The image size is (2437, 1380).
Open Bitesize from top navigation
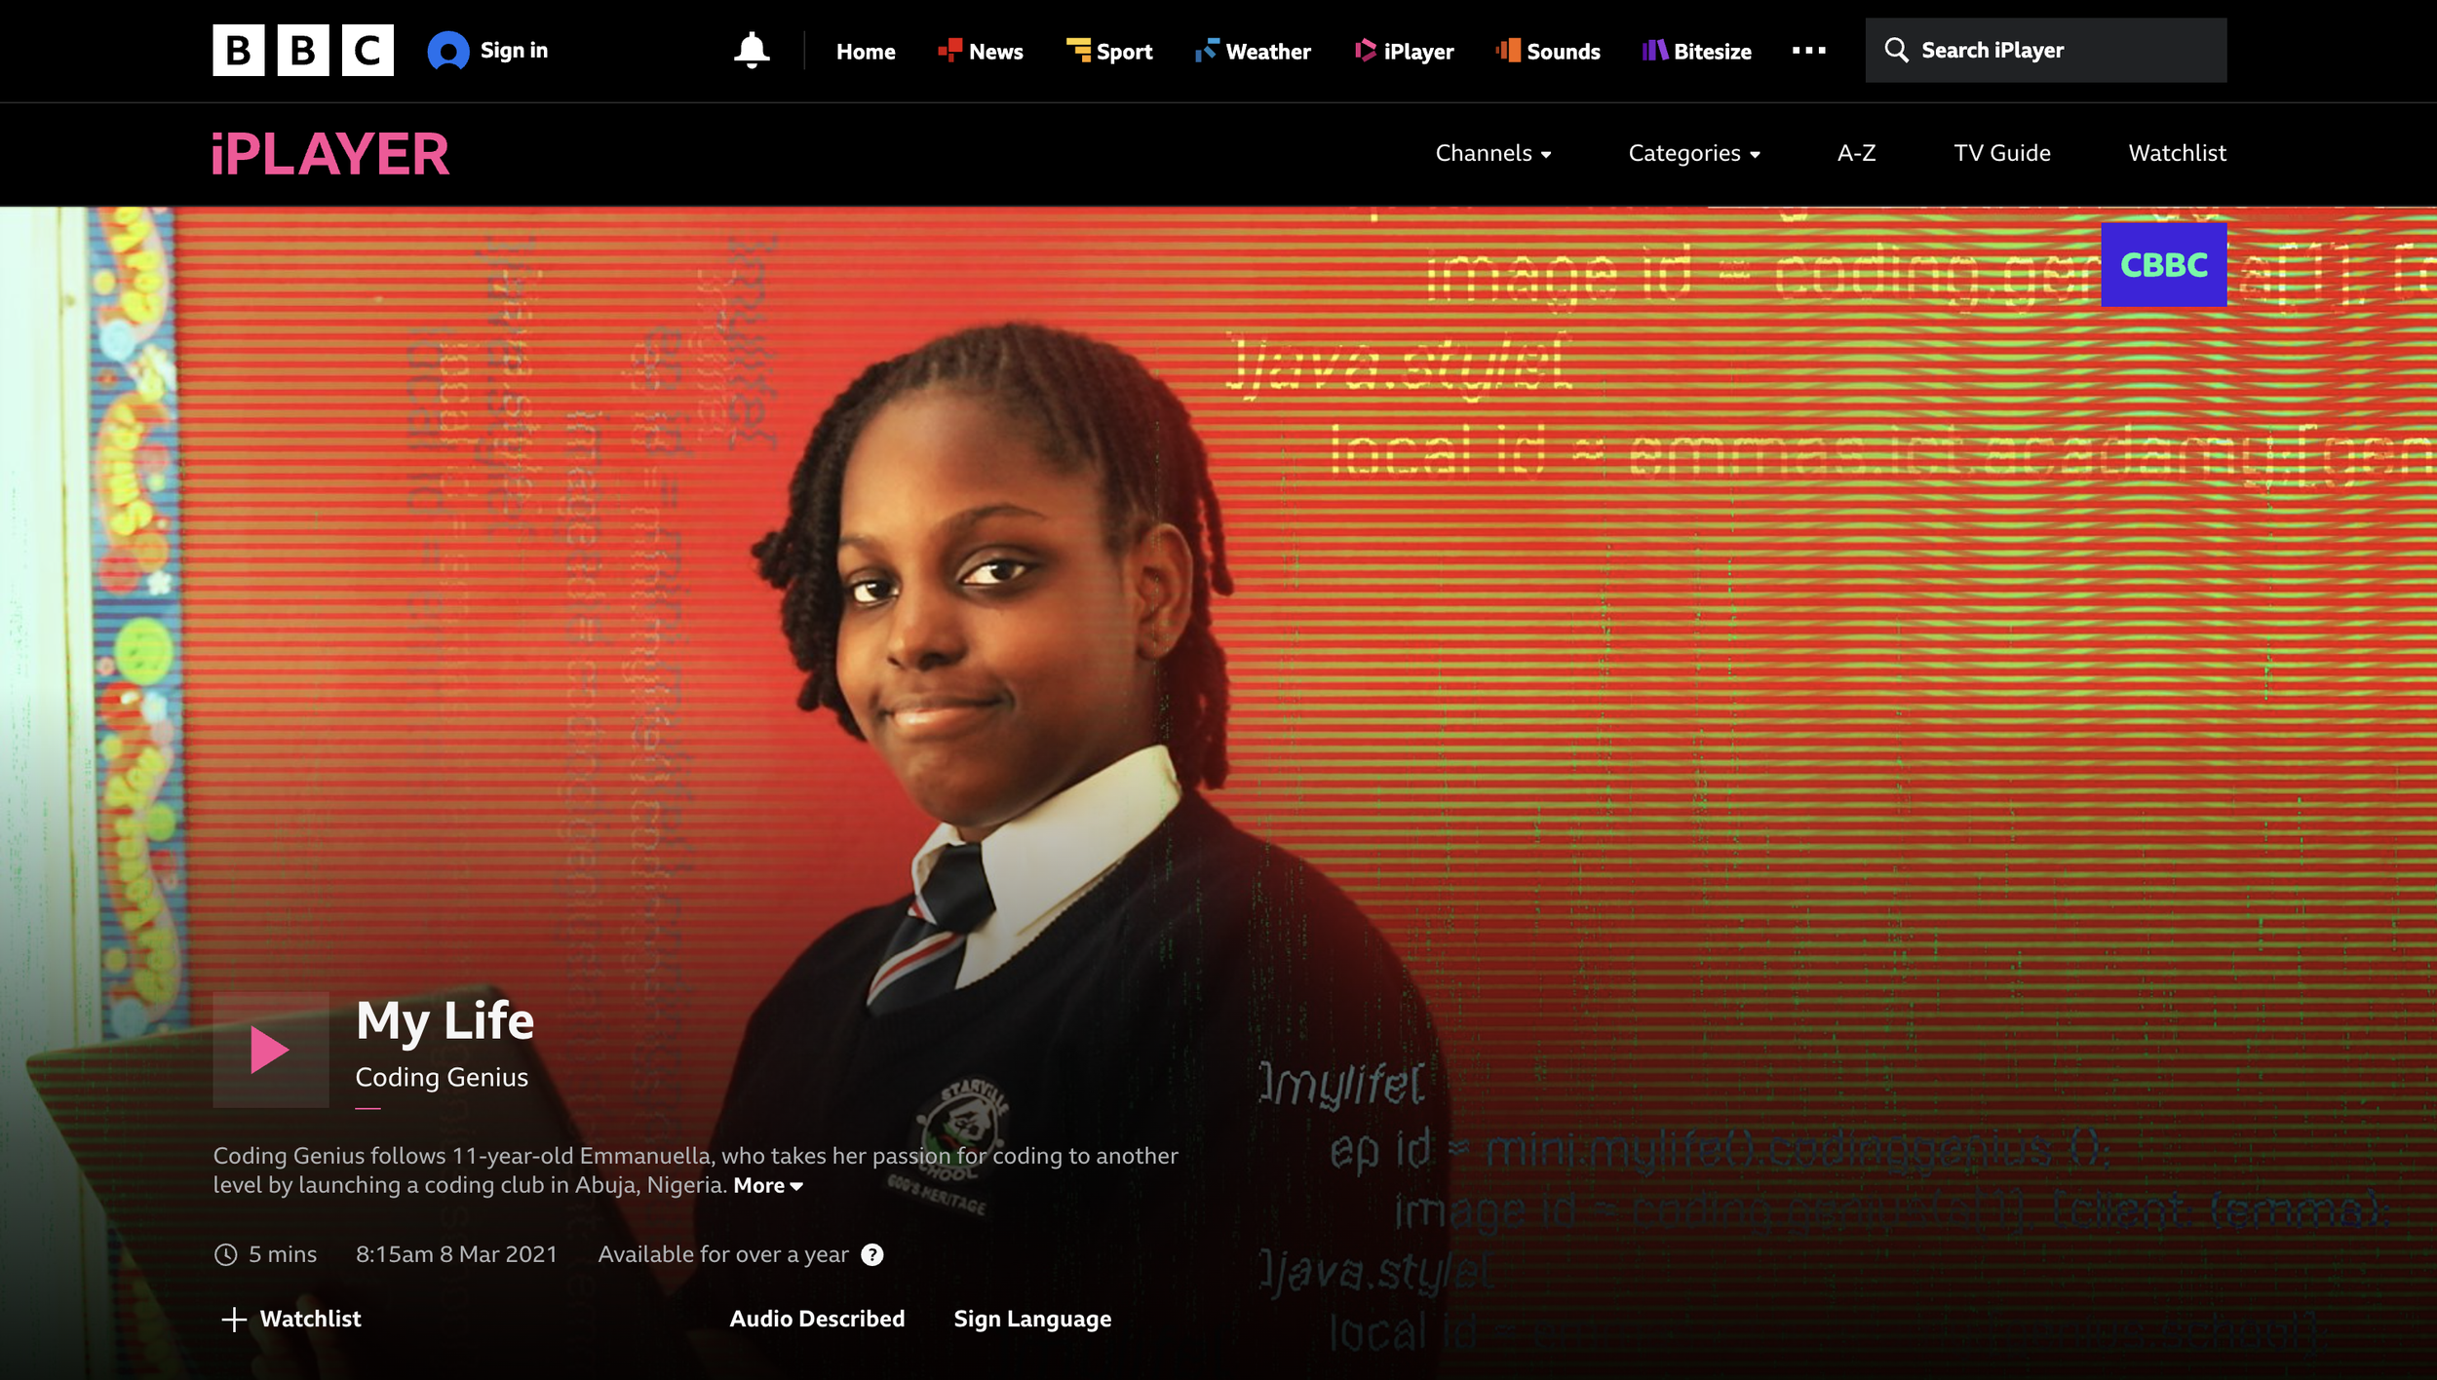tap(1697, 52)
